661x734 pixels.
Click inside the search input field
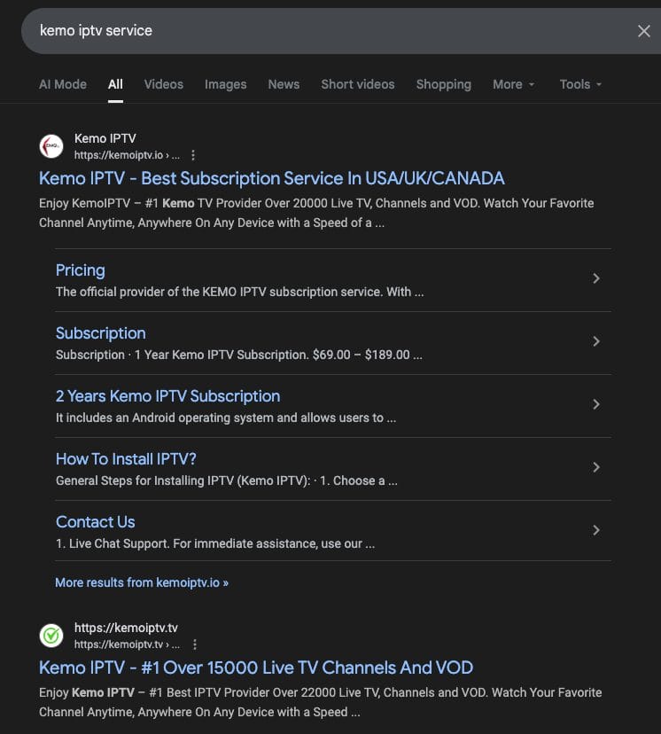coord(266,30)
